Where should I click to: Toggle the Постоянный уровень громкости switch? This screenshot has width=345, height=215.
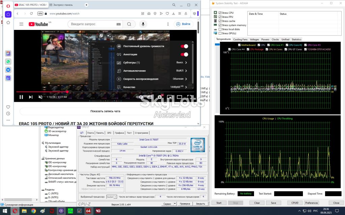coord(184,46)
